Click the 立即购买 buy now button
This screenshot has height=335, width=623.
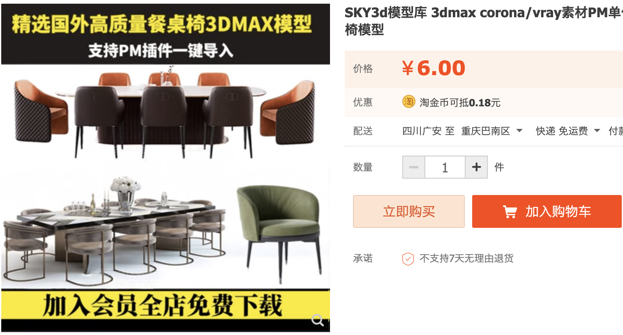click(x=409, y=211)
